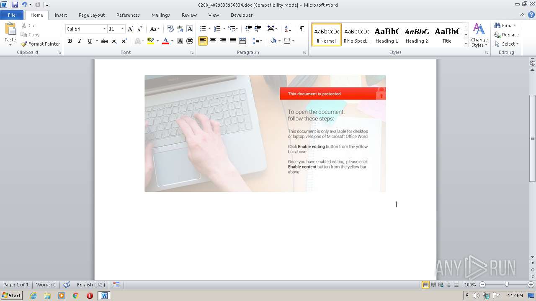Click the Windows Start button
Viewport: 536px width, 301px height.
click(11, 296)
